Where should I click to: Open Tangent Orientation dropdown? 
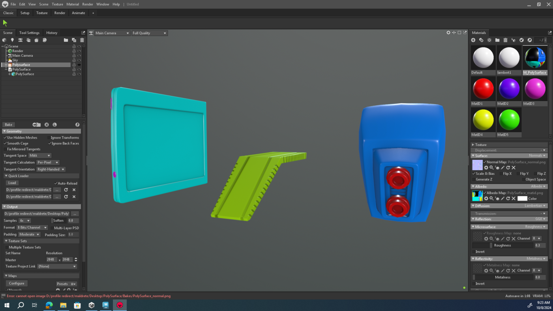coord(51,169)
